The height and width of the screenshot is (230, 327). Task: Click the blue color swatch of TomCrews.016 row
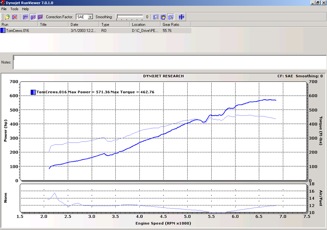[x=3, y=31]
